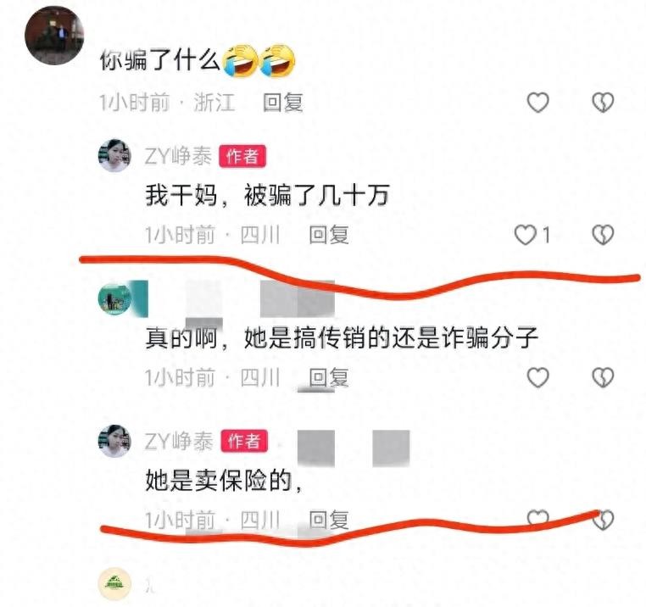Like the "你骗了什么" comment from 浙江
This screenshot has height=607, width=646.
tap(538, 103)
